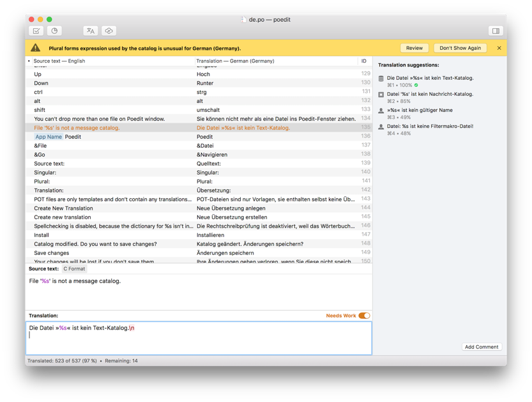532x402 pixels.
Task: Click the person icon beside '»%s« ist kein gültiger Name'
Action: [381, 111]
